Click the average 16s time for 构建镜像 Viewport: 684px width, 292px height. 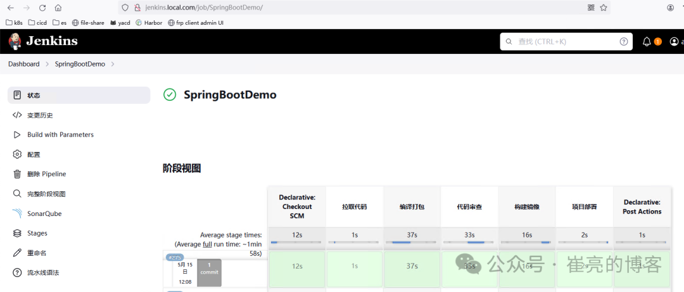click(527, 235)
